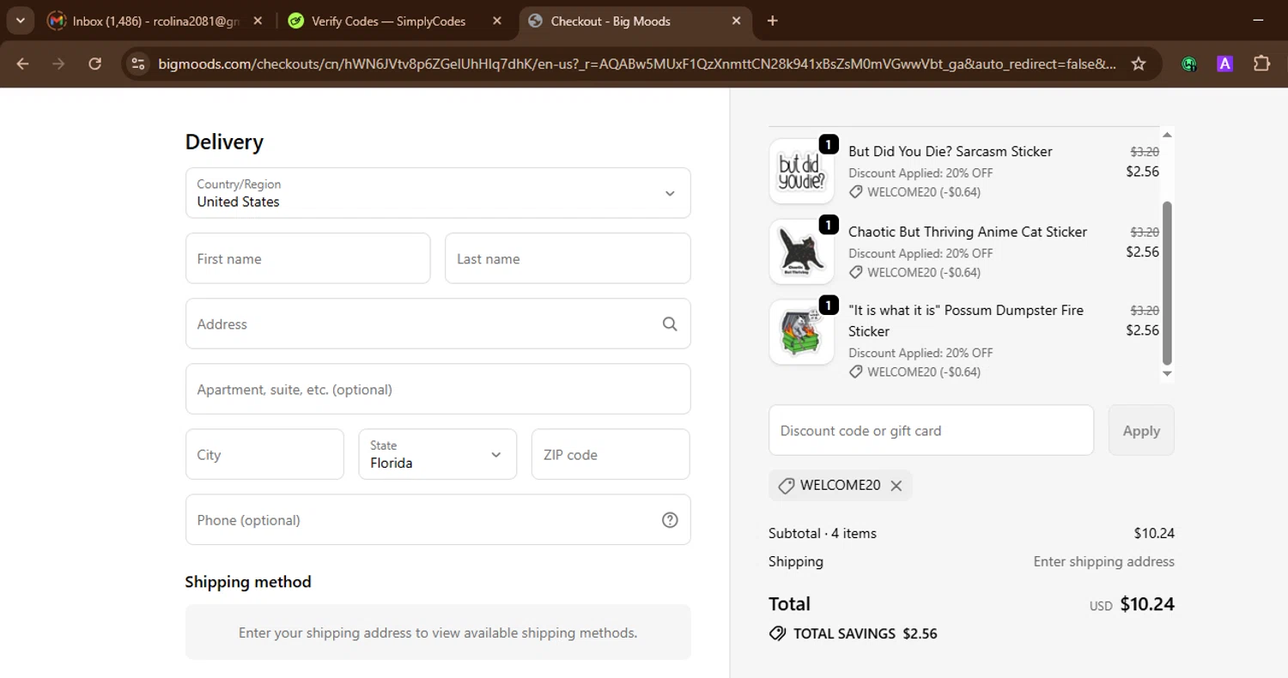Switch to the Gmail Inbox tab
Screen dimensions: 1288x678
pos(155,21)
